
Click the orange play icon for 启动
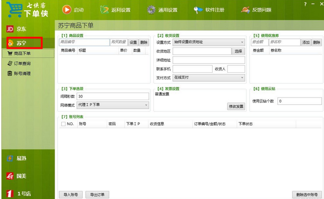pyautogui.click(x=67, y=9)
